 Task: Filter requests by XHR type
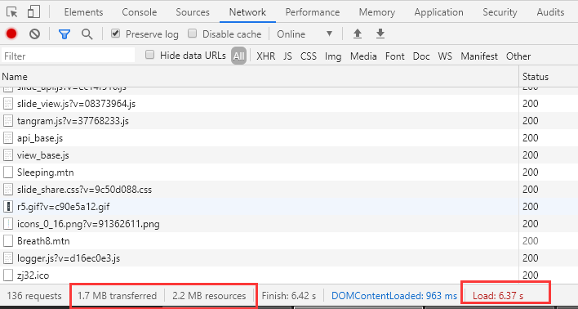click(266, 56)
